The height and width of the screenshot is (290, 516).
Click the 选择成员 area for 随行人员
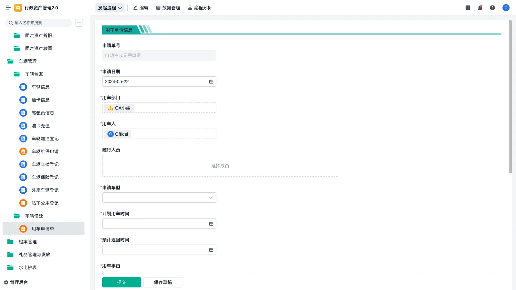coord(220,166)
